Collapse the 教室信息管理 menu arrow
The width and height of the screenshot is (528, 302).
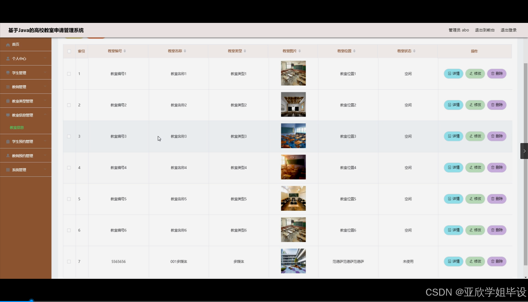[45, 114]
